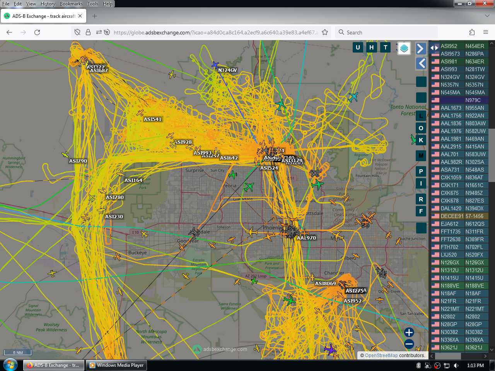Toggle the K button on map
The width and height of the screenshot is (495, 371).
click(421, 140)
